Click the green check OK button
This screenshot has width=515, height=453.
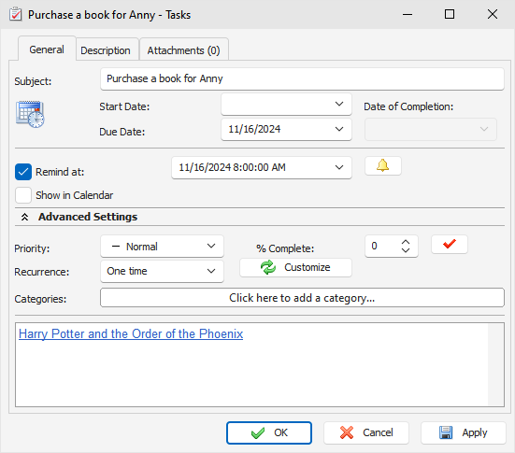click(x=269, y=432)
